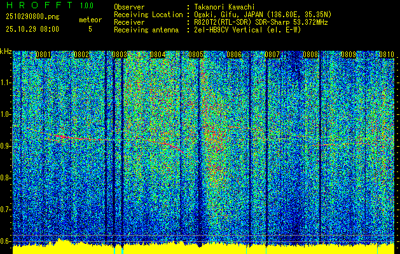Click the 0804 time marker
Viewport: 400px width, 254px height.
coord(158,55)
